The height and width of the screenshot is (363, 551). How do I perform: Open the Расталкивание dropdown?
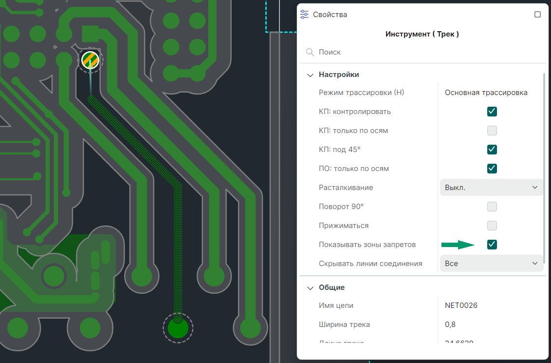pyautogui.click(x=491, y=188)
